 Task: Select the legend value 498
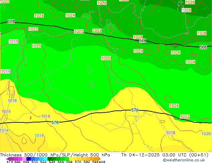(26, 162)
